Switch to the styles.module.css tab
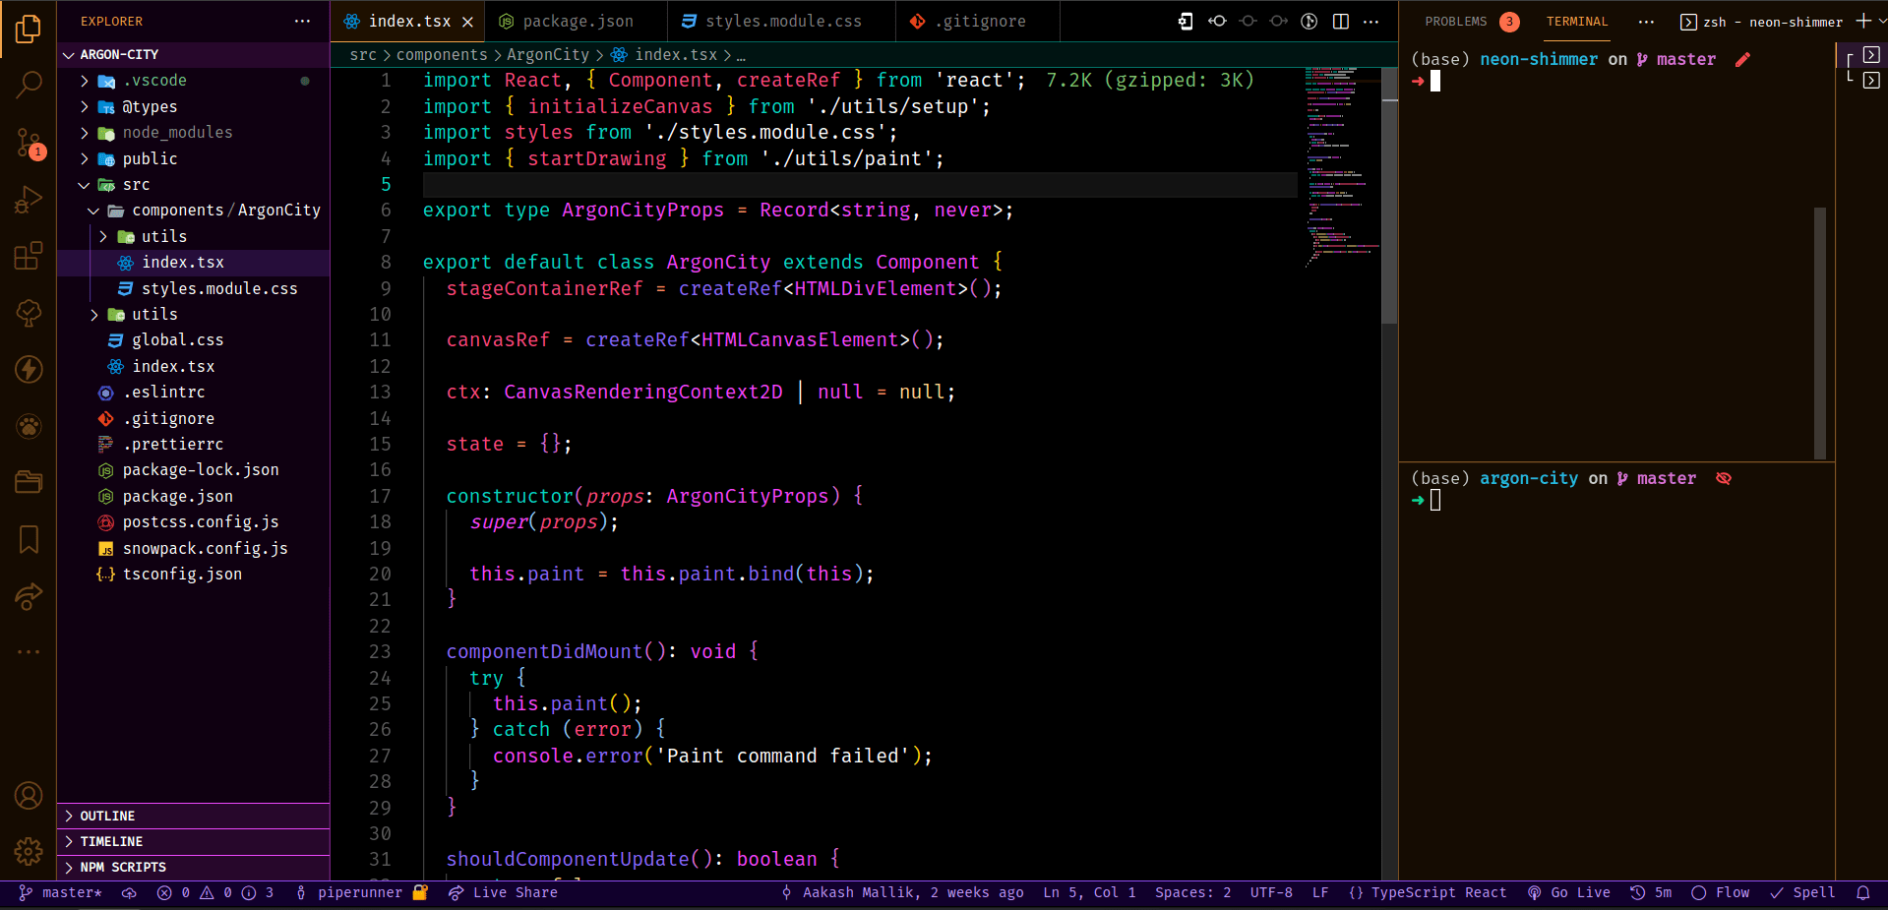Viewport: 1888px width, 910px height. (782, 22)
